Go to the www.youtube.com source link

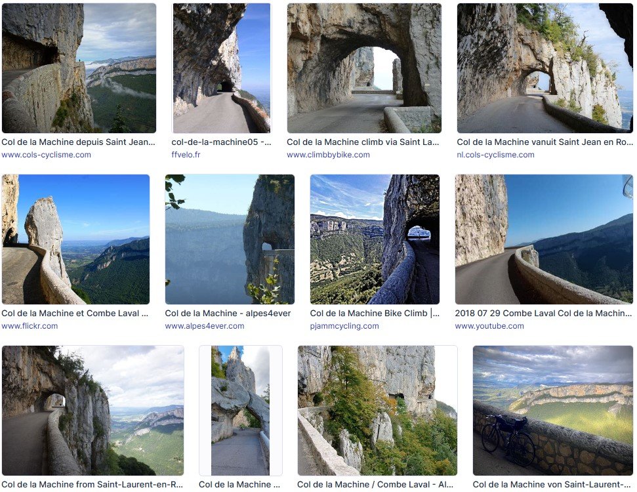click(x=485, y=326)
